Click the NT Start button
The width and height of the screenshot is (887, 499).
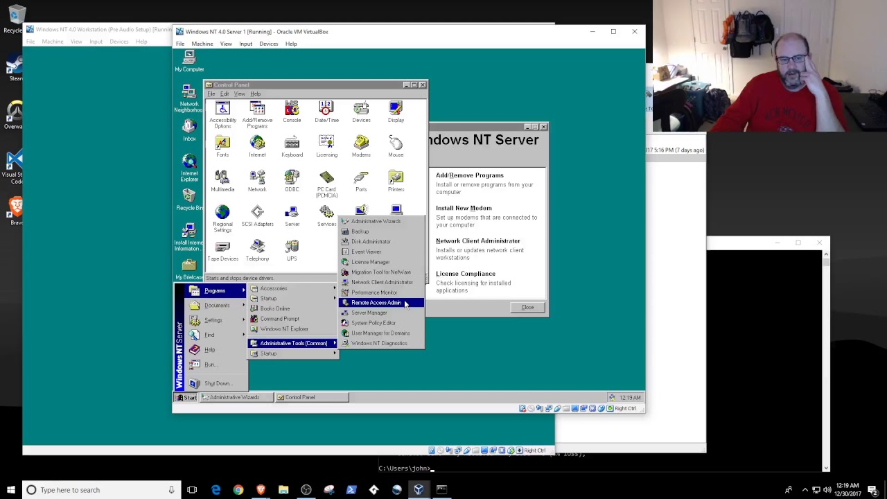click(186, 398)
